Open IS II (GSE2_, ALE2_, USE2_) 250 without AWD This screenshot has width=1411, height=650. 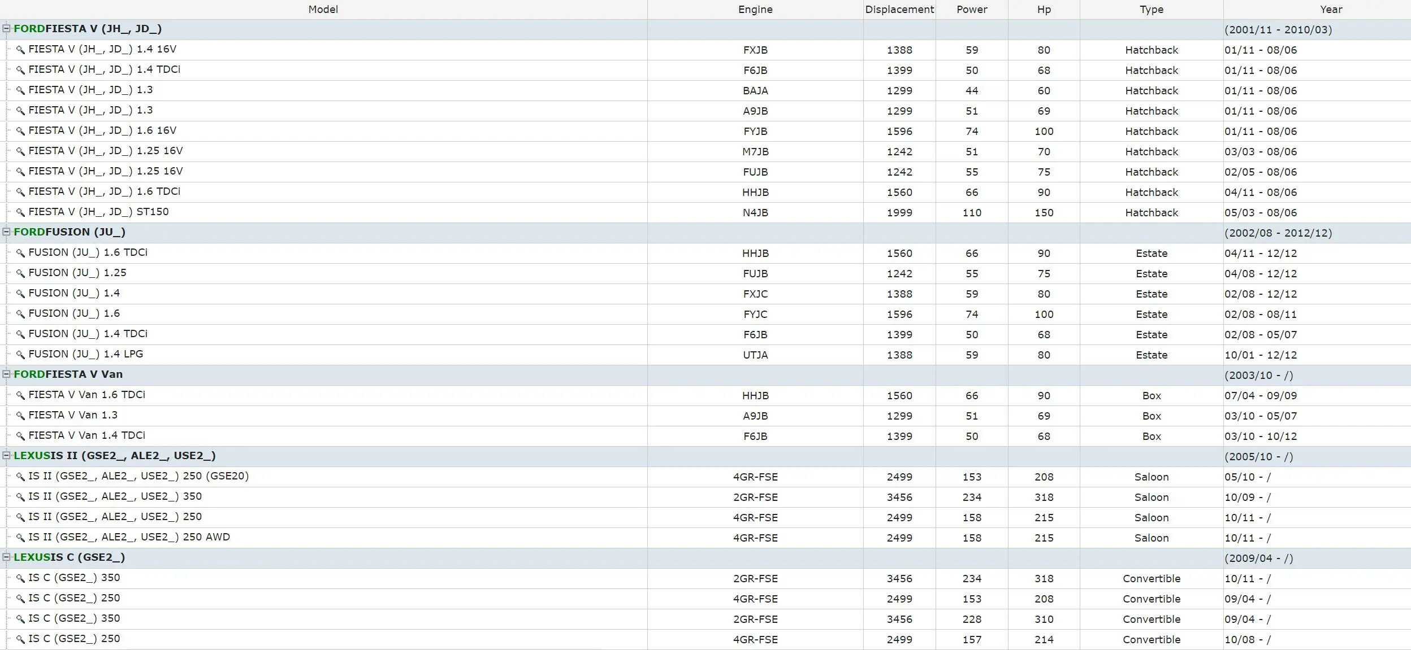[115, 517]
